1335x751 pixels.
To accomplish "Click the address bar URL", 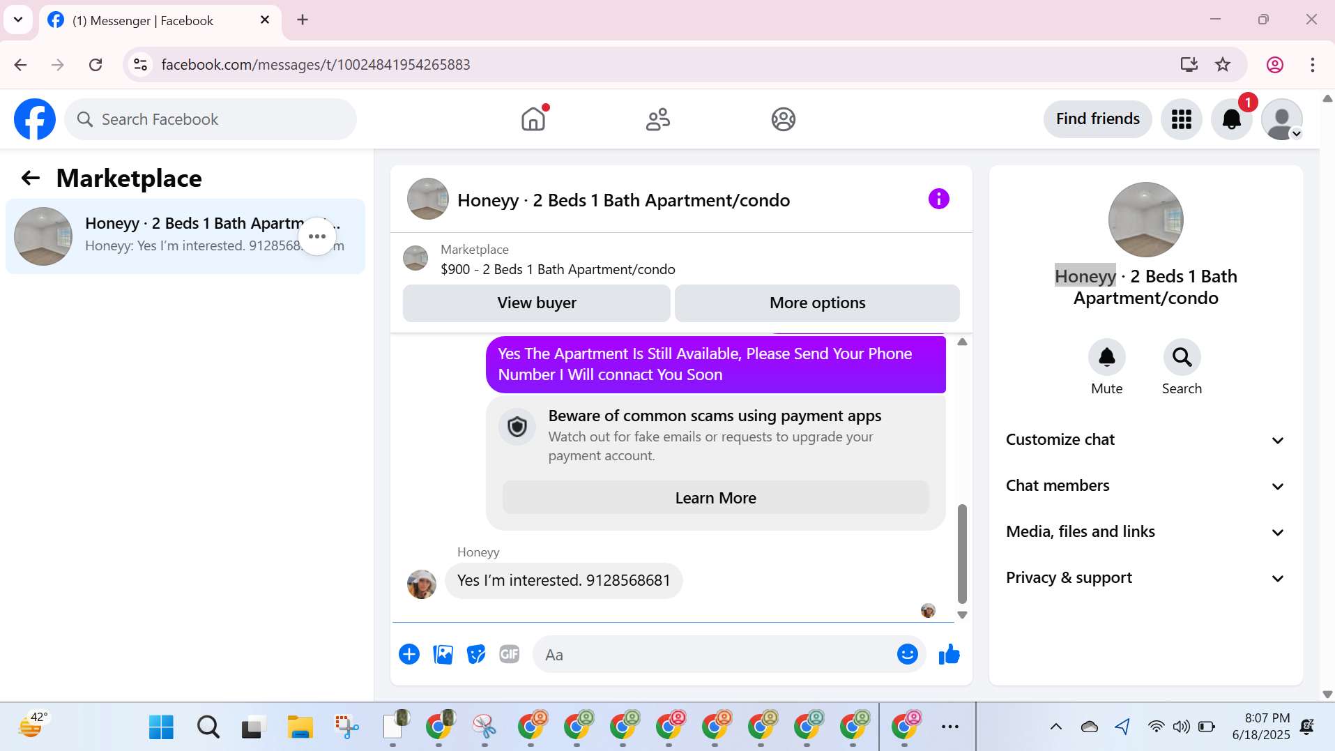I will pos(316,65).
